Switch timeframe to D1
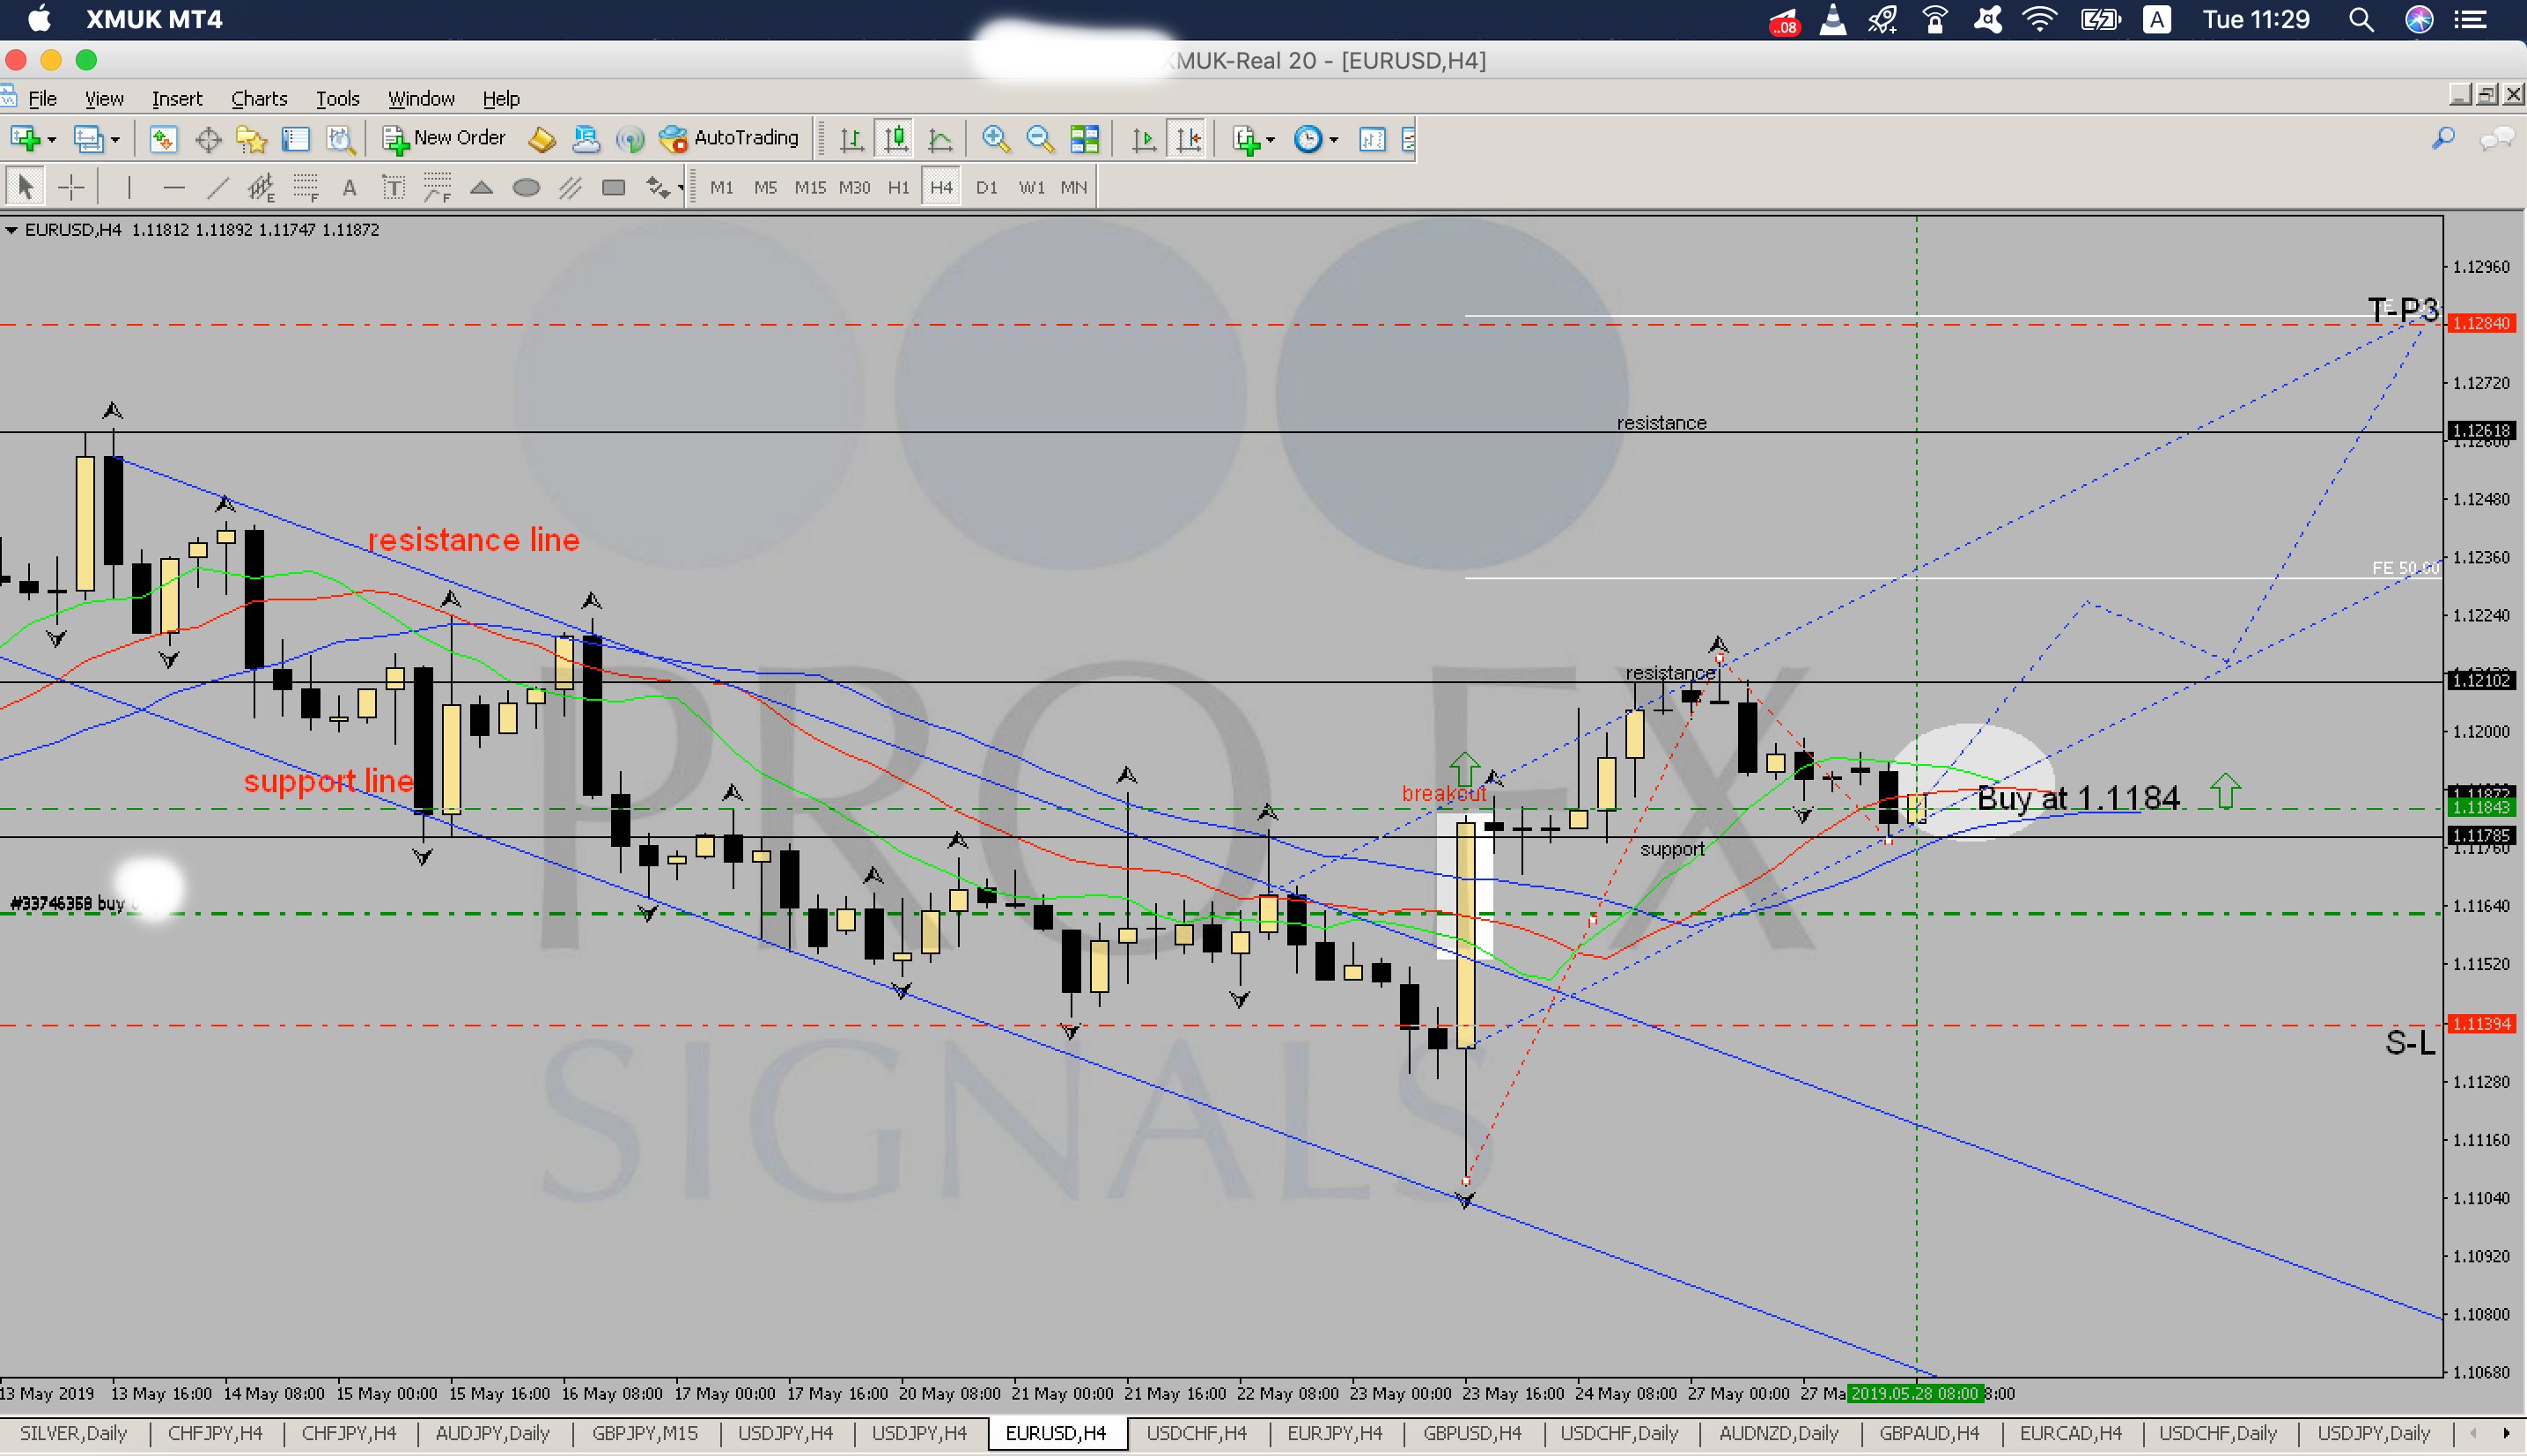 (x=987, y=186)
